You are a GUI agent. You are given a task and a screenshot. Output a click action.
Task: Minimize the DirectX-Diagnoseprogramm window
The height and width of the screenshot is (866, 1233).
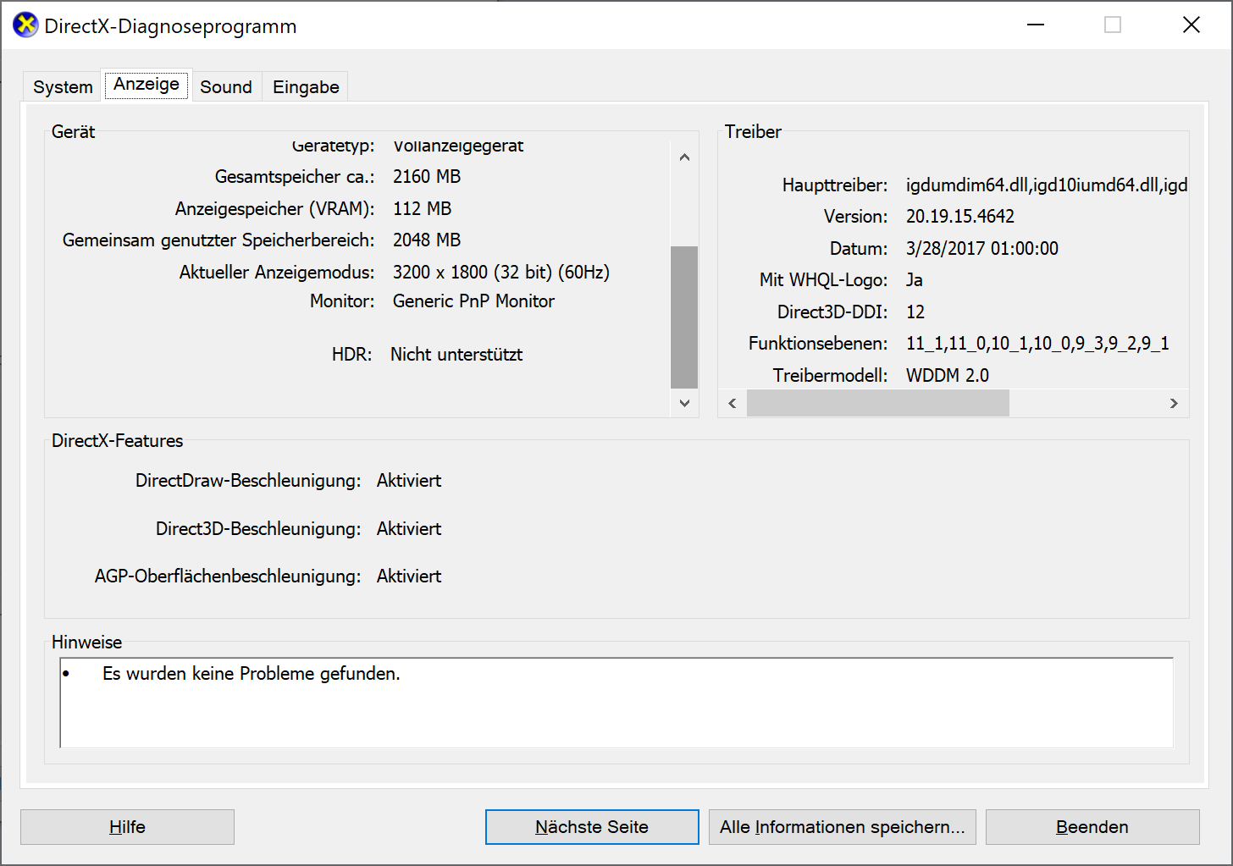[x=1035, y=25]
